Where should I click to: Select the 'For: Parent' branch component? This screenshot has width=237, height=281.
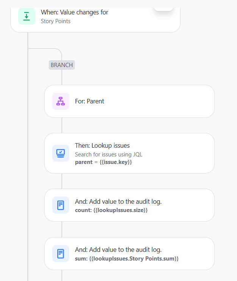(129, 101)
